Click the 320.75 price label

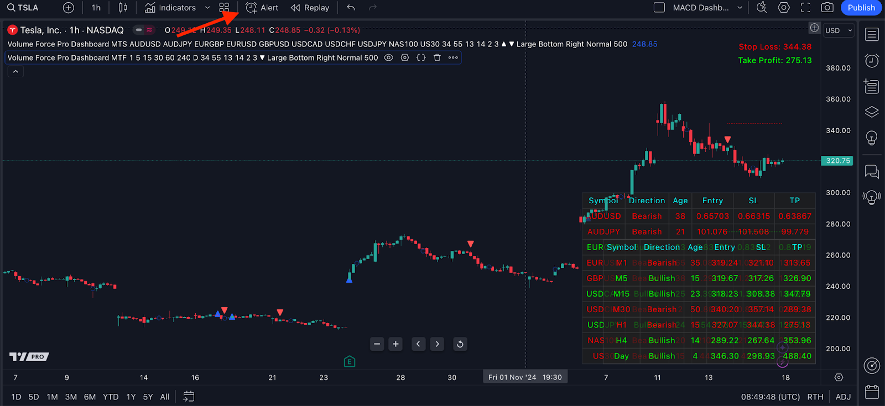[x=837, y=161]
